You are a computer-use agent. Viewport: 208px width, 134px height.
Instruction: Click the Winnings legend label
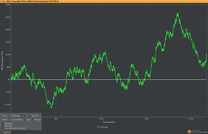104,127
